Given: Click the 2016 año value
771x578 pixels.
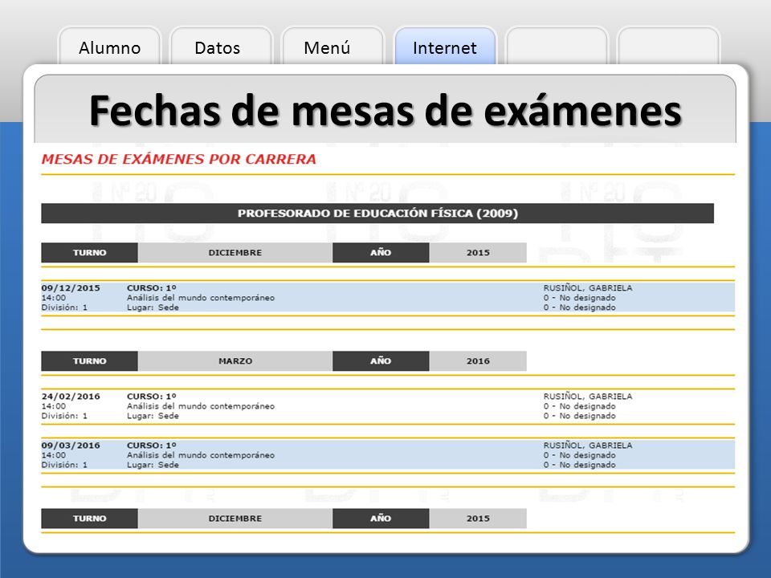Looking at the screenshot, I should 478,360.
